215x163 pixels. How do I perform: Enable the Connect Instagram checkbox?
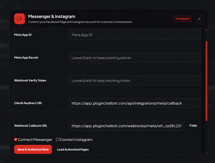[57, 139]
